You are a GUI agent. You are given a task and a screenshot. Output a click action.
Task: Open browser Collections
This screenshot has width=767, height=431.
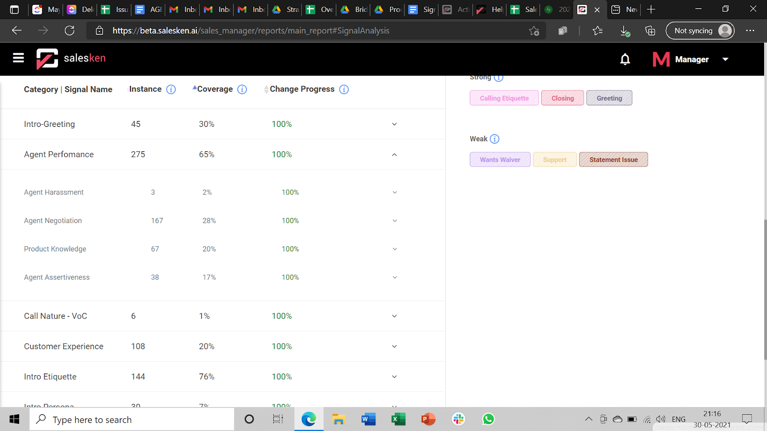pos(650,31)
